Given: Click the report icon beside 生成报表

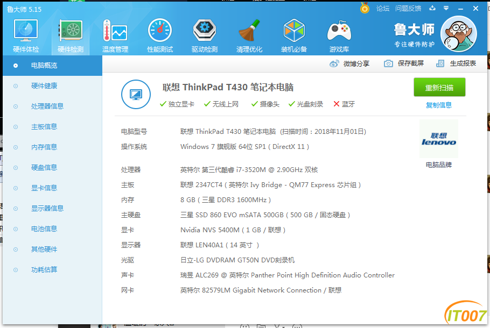Looking at the screenshot, I should pyautogui.click(x=440, y=63).
